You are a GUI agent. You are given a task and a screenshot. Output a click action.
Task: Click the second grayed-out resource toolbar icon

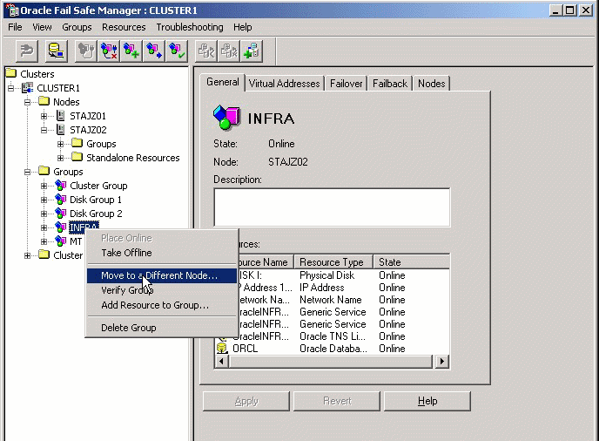click(x=229, y=51)
